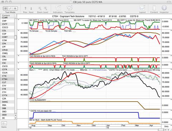
Task: Collapse the Bars chart pane triangle
Action: pyautogui.click(x=18, y=69)
